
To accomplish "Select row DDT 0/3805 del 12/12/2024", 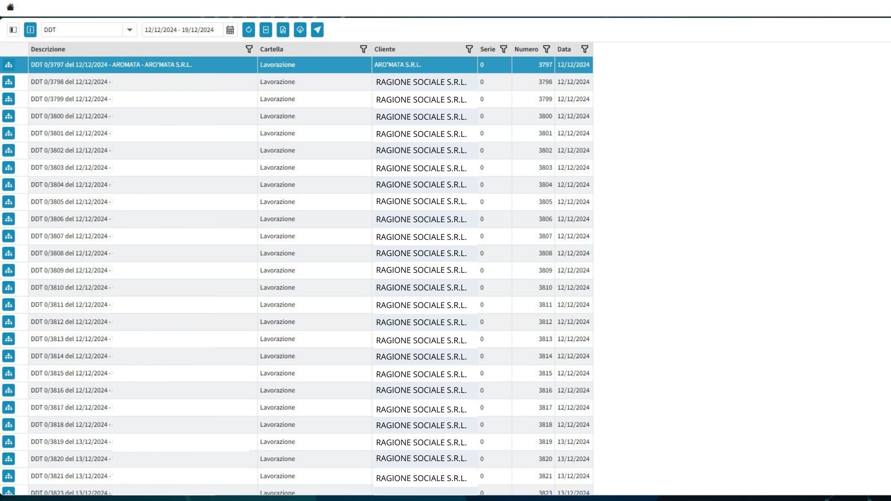I will [139, 202].
